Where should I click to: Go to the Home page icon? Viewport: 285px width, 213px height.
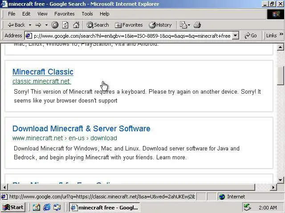pyautogui.click(x=76, y=25)
